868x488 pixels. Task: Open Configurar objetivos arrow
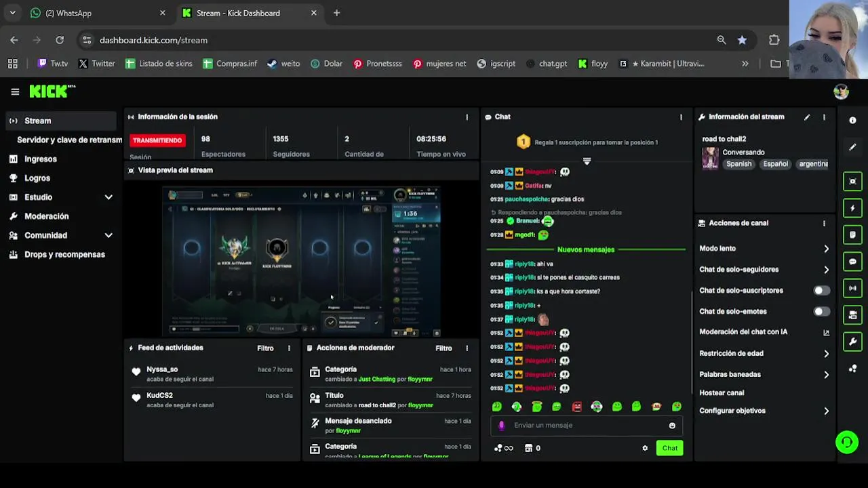826,411
